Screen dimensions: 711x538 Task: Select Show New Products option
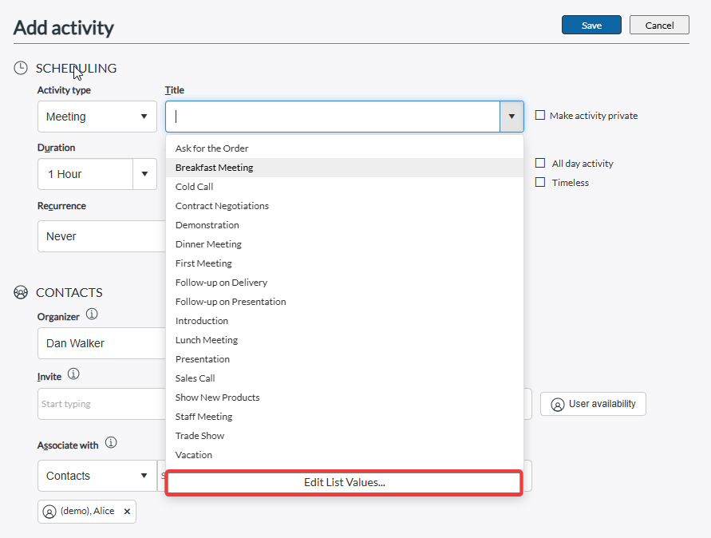click(x=345, y=398)
